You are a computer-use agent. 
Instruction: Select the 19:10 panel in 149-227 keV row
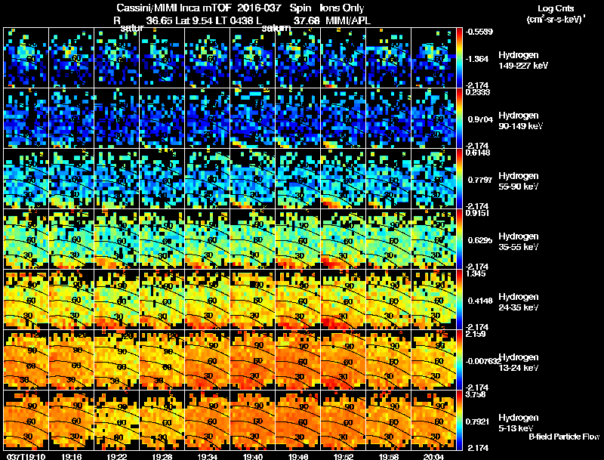point(26,58)
